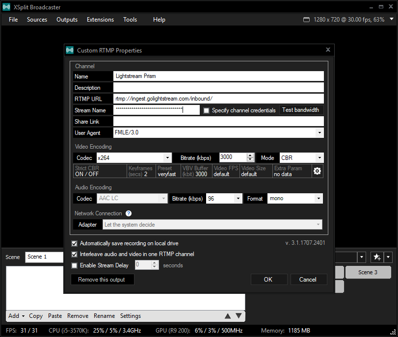Screen dimensions: 398x337
Task: Maximize the XSplit Broadcaster window
Action: [x=381, y=7]
